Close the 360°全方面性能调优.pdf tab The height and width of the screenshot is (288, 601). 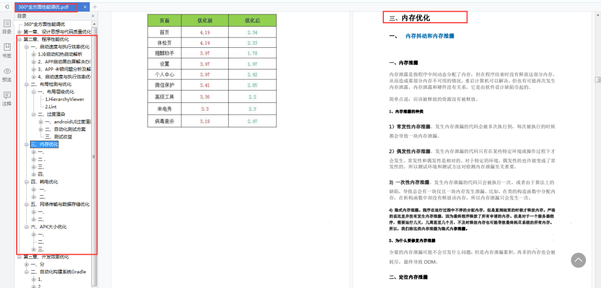point(85,7)
